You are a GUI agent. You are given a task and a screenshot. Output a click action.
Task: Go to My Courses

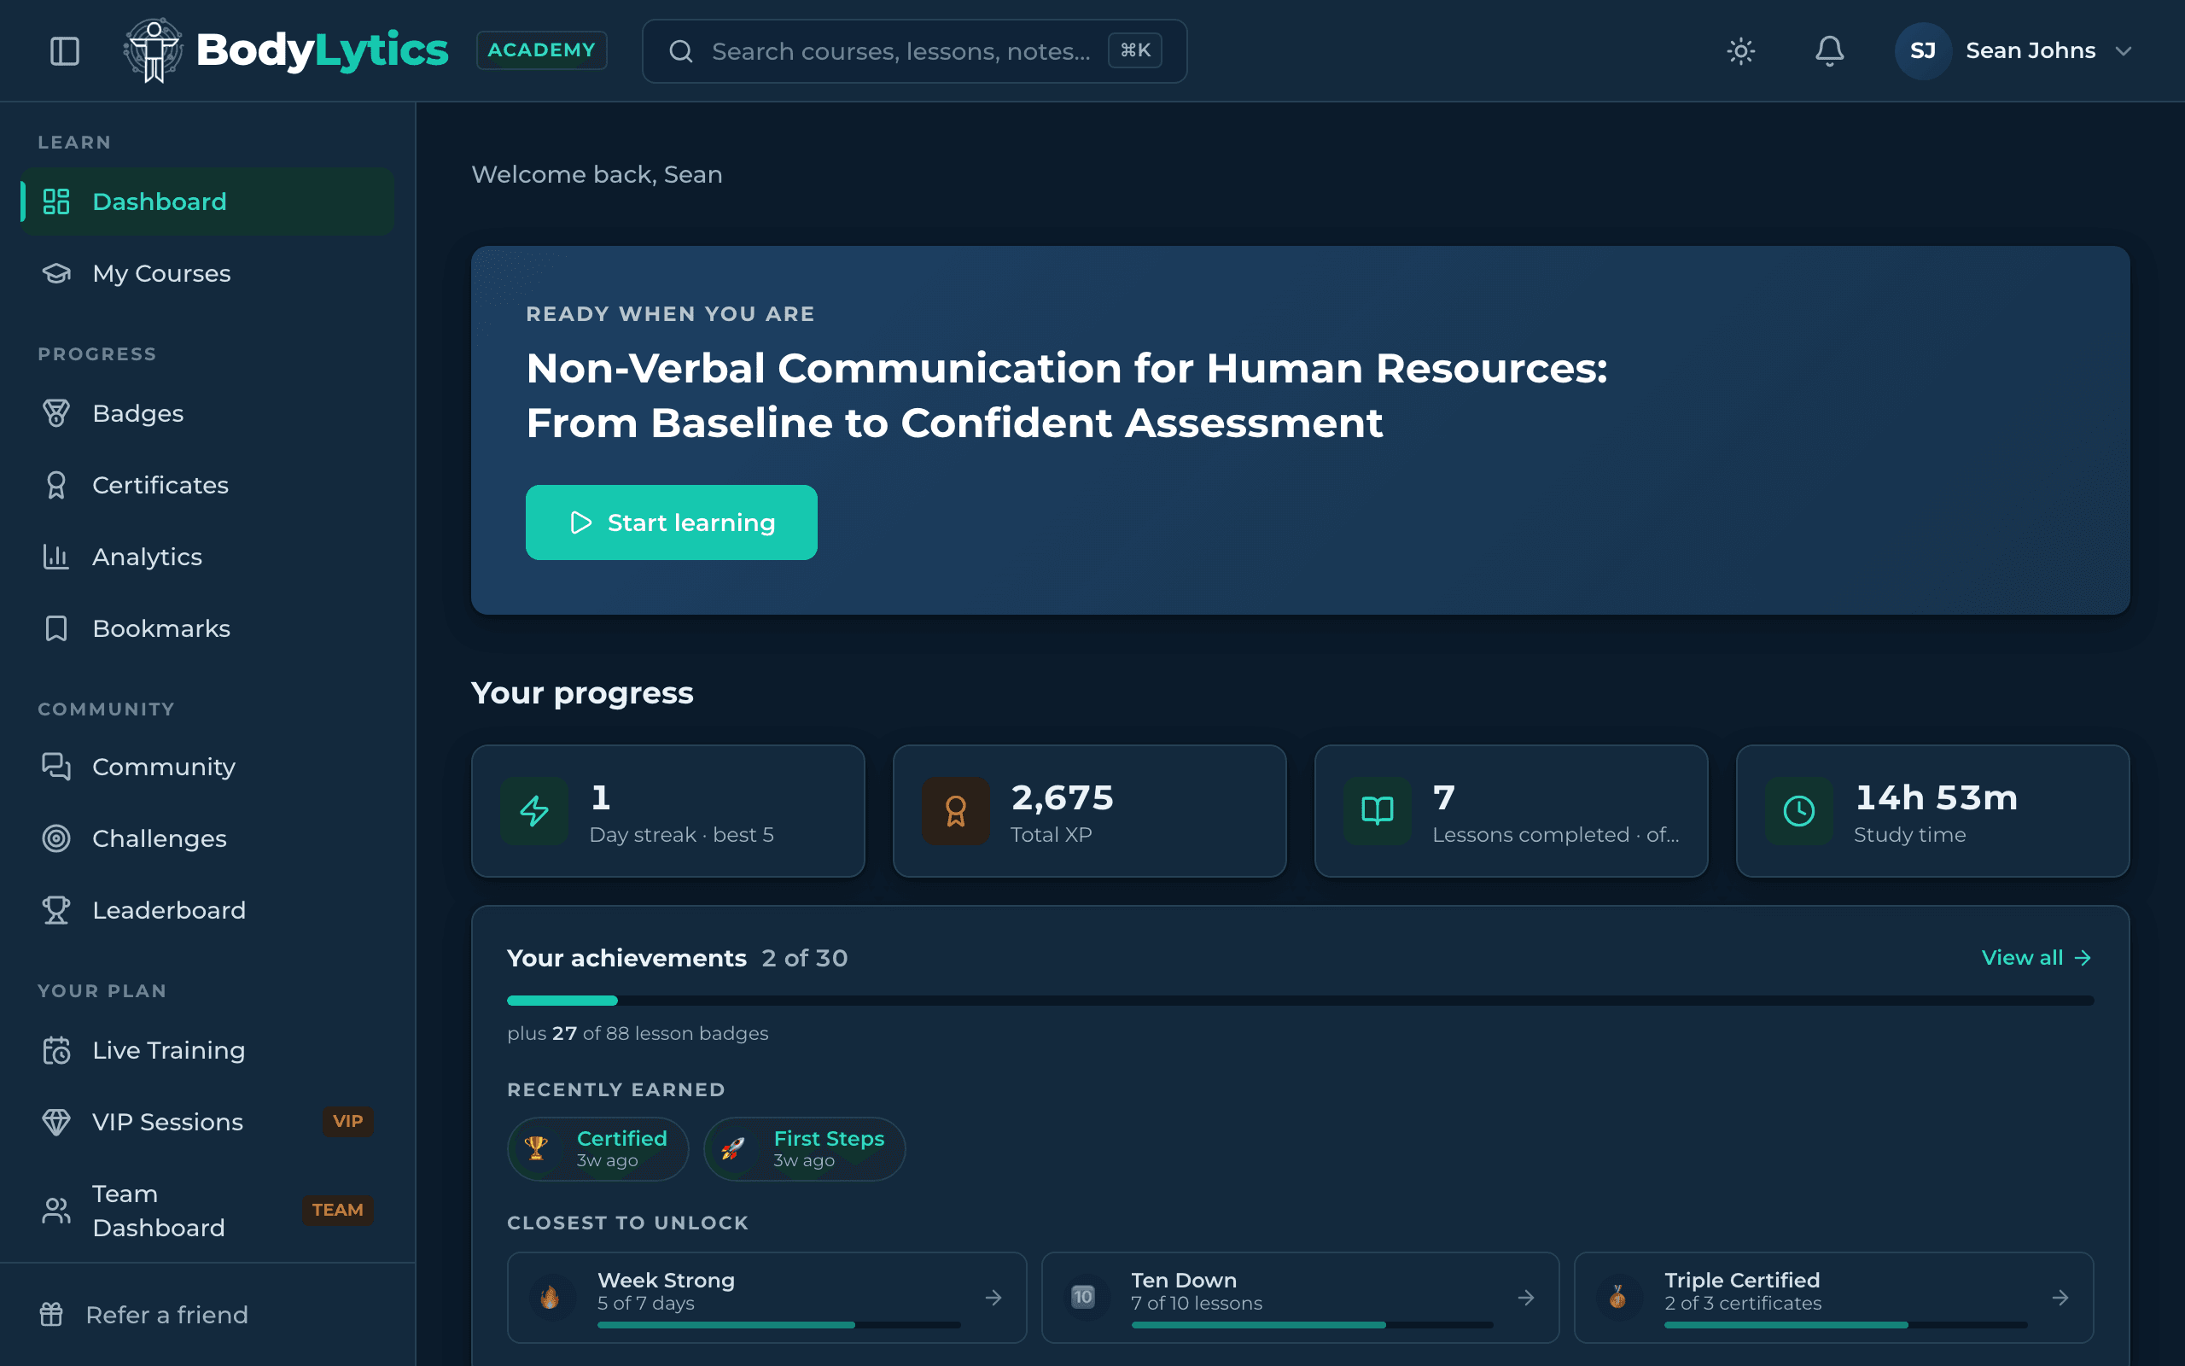point(207,273)
